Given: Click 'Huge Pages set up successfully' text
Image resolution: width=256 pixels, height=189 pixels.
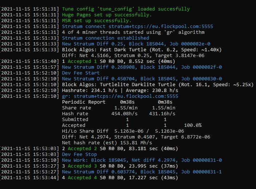Looking at the screenshot, I should click(x=107, y=15).
